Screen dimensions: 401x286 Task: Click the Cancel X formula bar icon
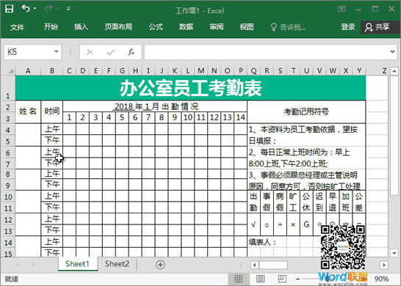90,52
